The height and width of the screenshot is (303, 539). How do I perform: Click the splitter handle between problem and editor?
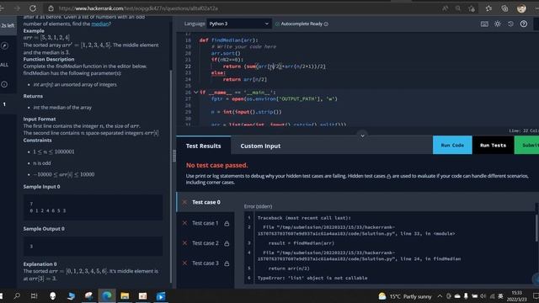point(174,155)
